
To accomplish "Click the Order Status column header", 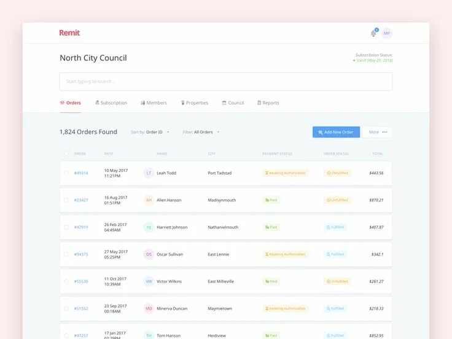I will click(x=336, y=154).
